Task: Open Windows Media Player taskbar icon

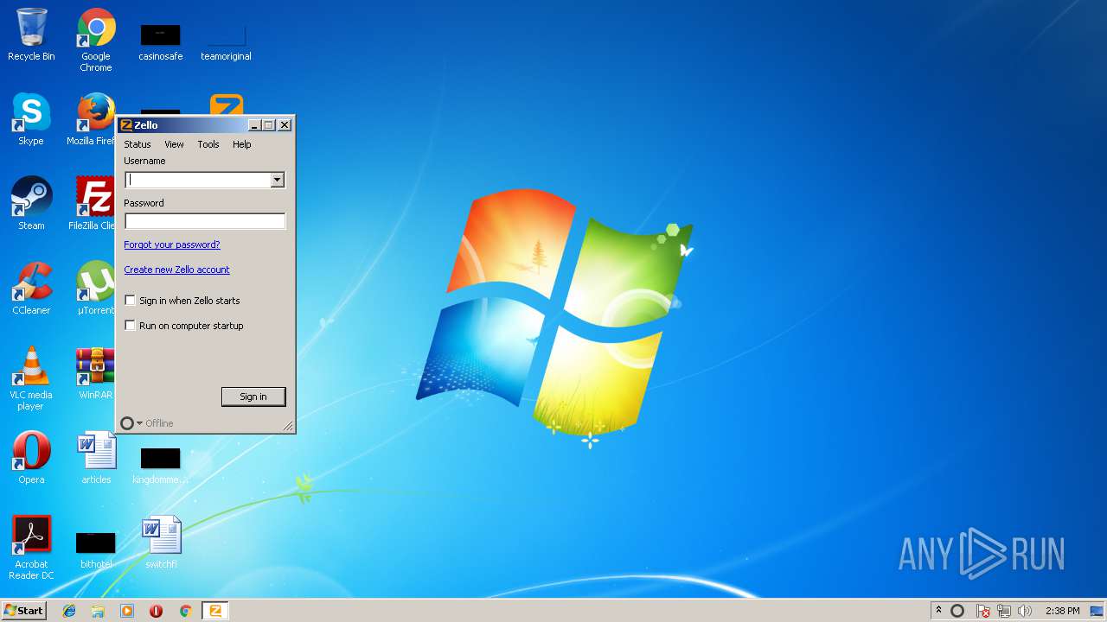Action: point(127,611)
